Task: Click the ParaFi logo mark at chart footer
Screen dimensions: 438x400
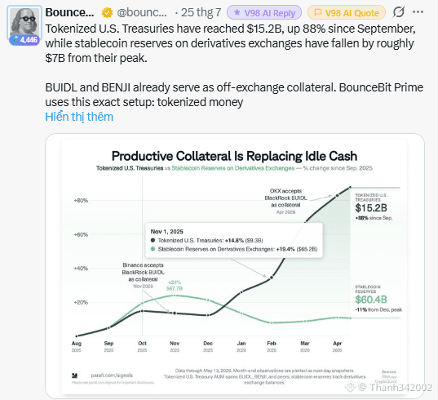Action: pos(74,376)
